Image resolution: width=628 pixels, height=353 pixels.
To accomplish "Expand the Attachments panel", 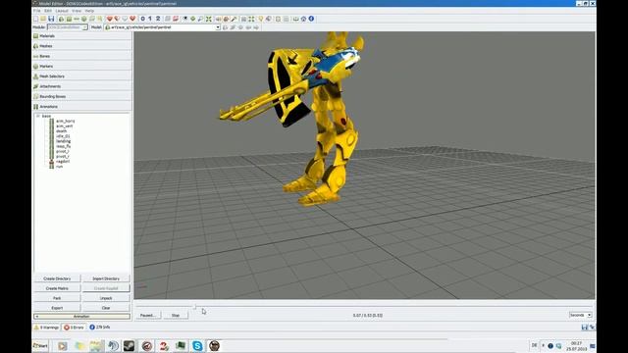I will coord(81,86).
